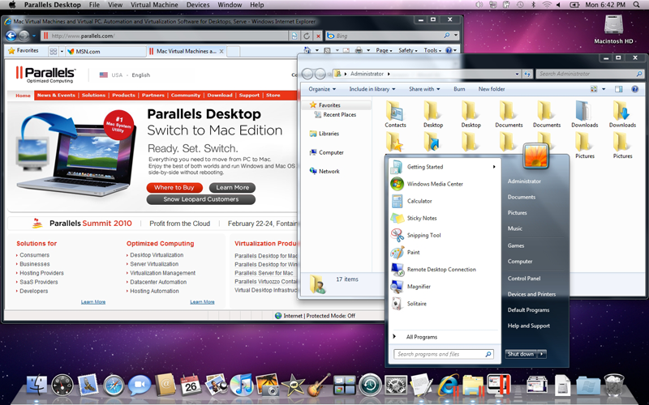Expand Getting Started submenu arrow
The width and height of the screenshot is (649, 405).
494,167
